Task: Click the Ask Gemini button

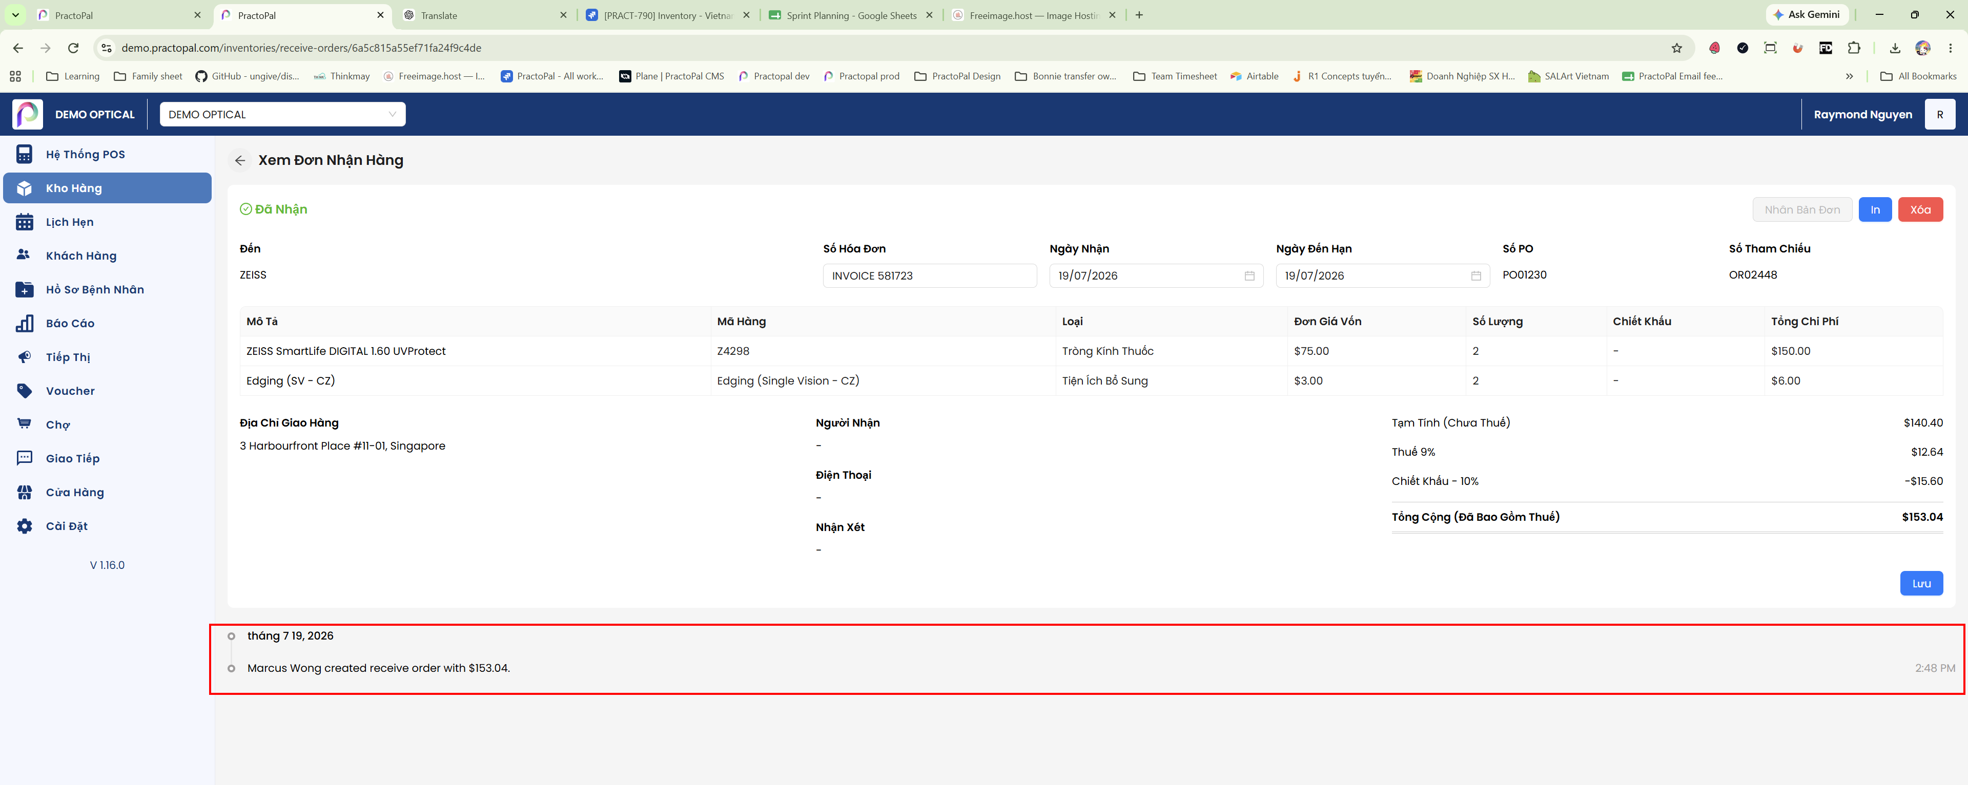Action: 1808,14
